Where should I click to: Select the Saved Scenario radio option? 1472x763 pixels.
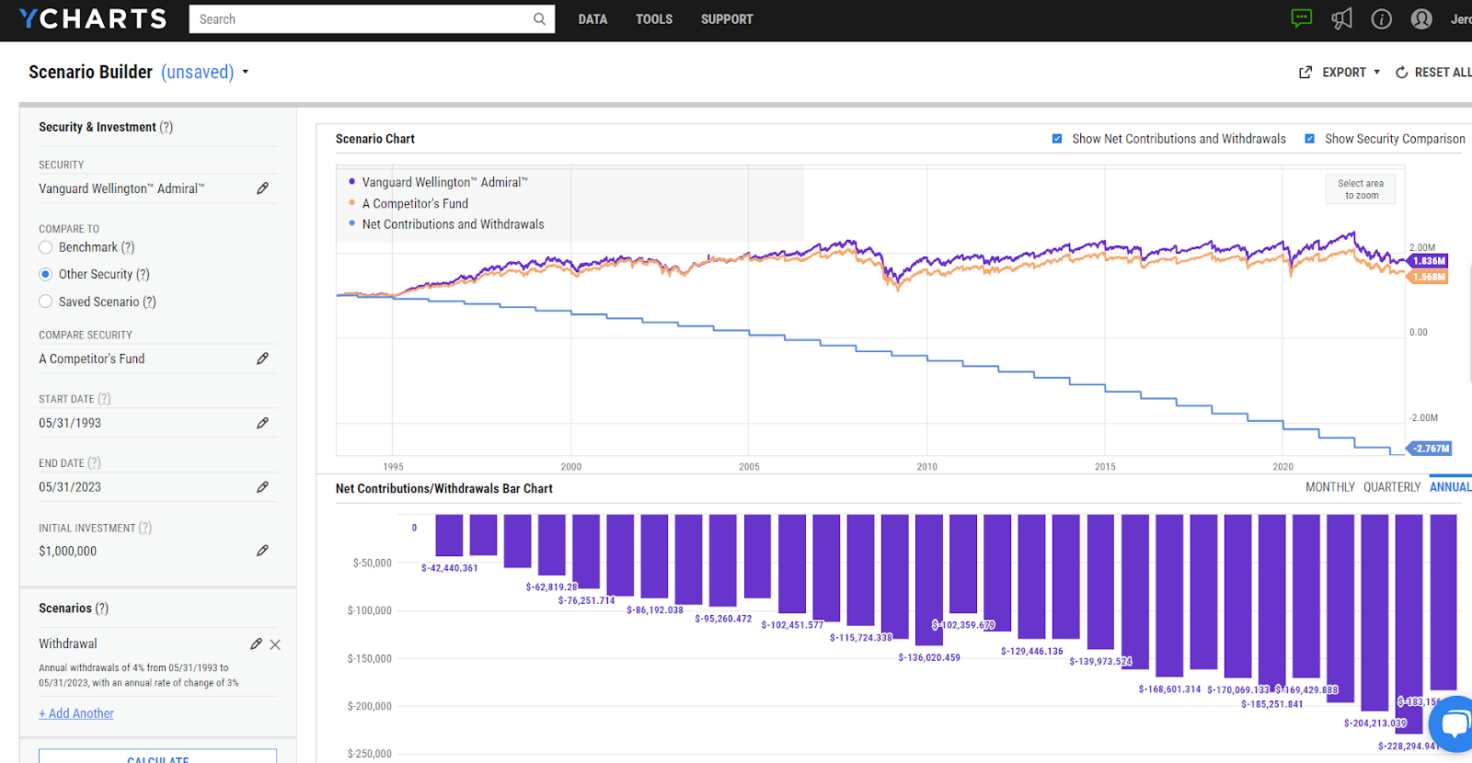tap(46, 302)
